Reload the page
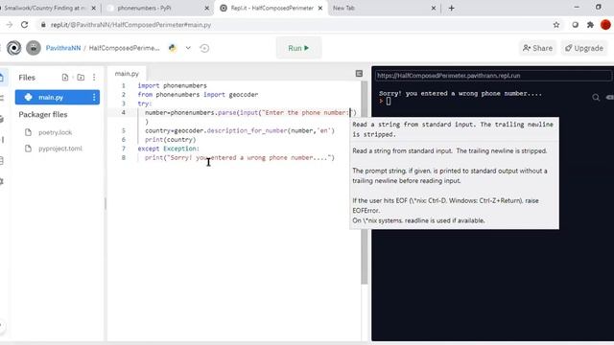Image resolution: width=614 pixels, height=345 pixels. pos(24,25)
